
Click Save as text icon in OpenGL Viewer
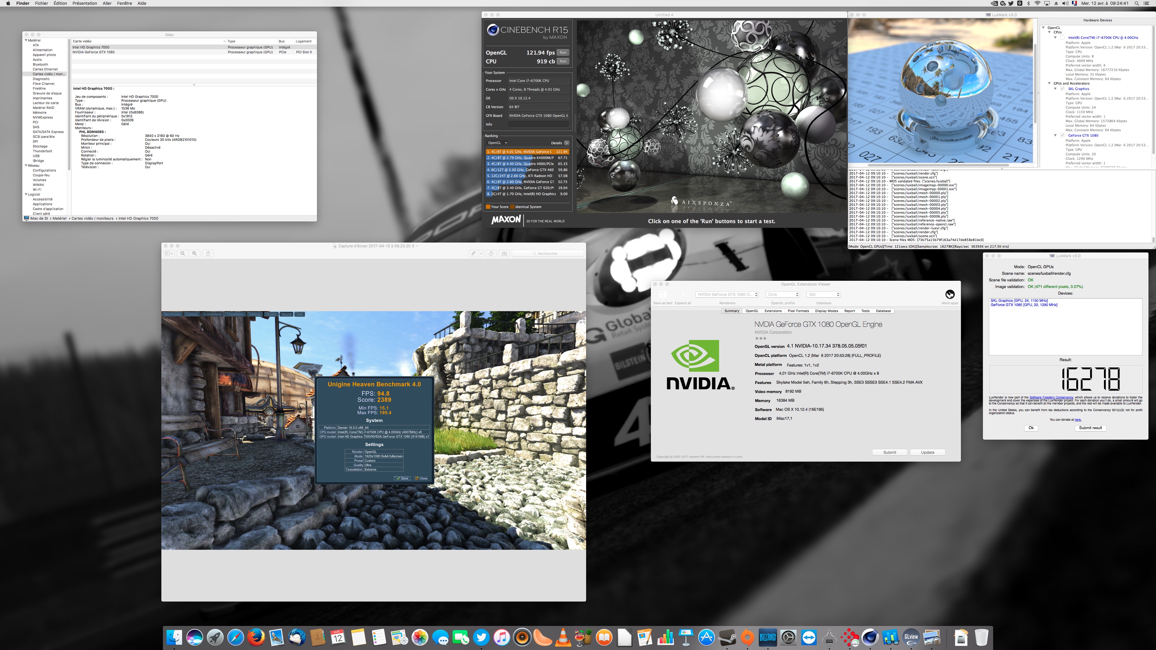[662, 294]
